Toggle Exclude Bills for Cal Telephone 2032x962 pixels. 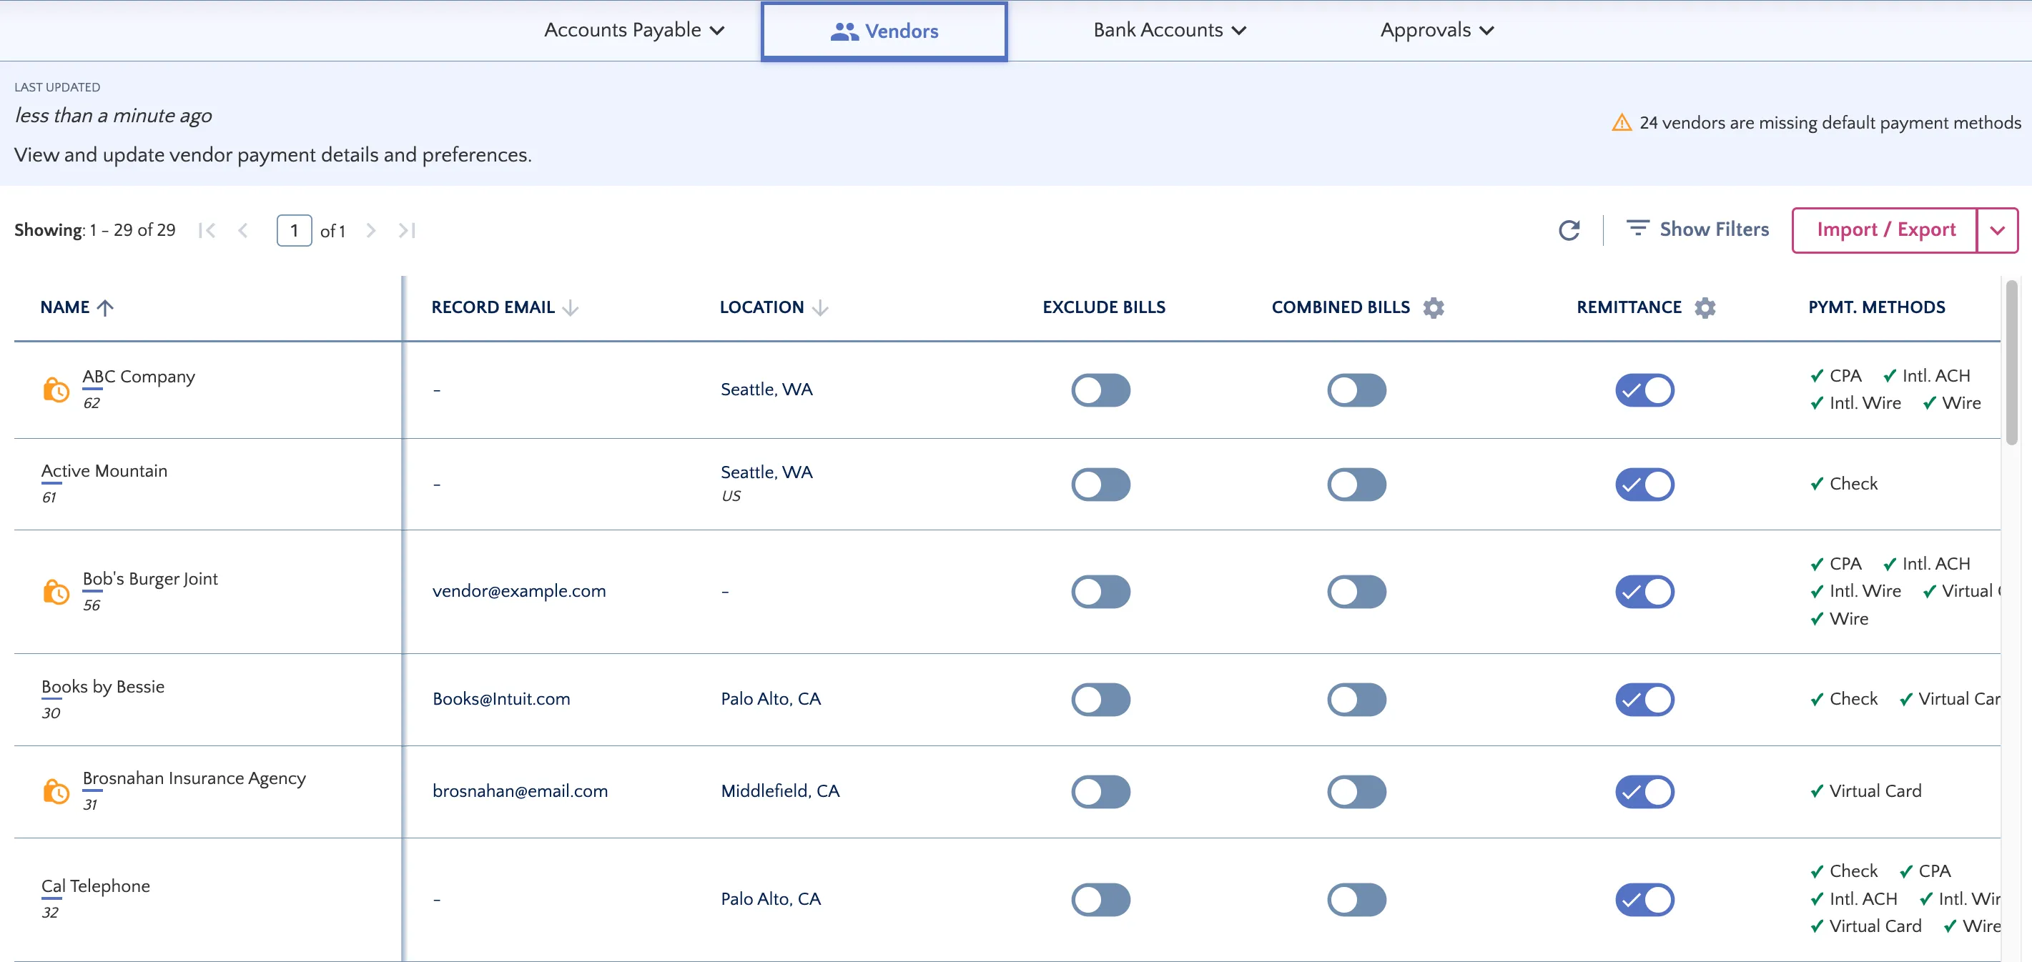point(1100,900)
